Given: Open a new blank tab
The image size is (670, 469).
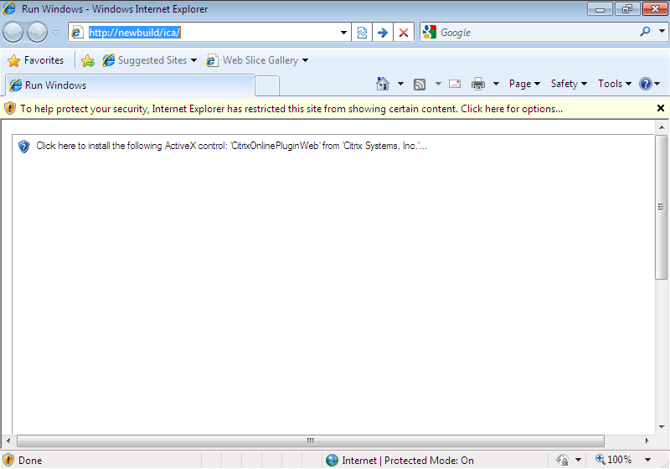Looking at the screenshot, I should [267, 85].
